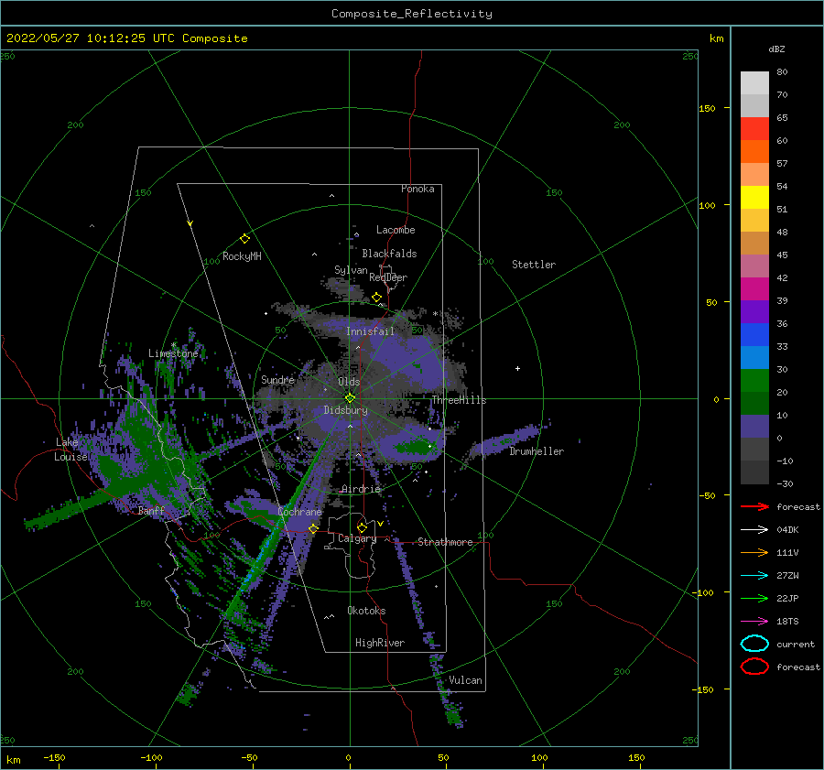Click the Composite_Reflectivity title
This screenshot has height=770, width=824.
click(412, 14)
